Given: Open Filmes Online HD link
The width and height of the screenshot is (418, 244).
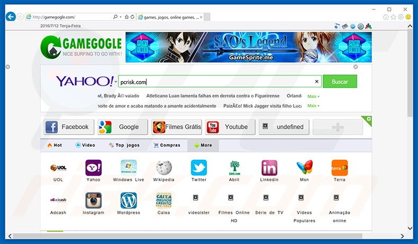Looking at the screenshot, I should [234, 216].
